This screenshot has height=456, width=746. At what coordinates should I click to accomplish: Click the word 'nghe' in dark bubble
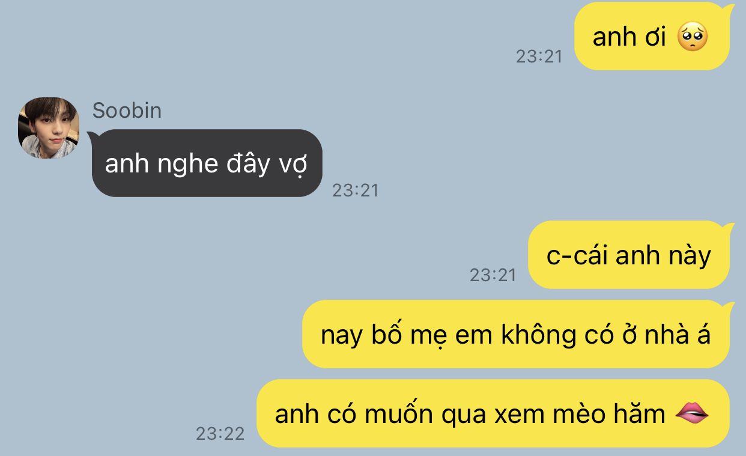coord(179,164)
